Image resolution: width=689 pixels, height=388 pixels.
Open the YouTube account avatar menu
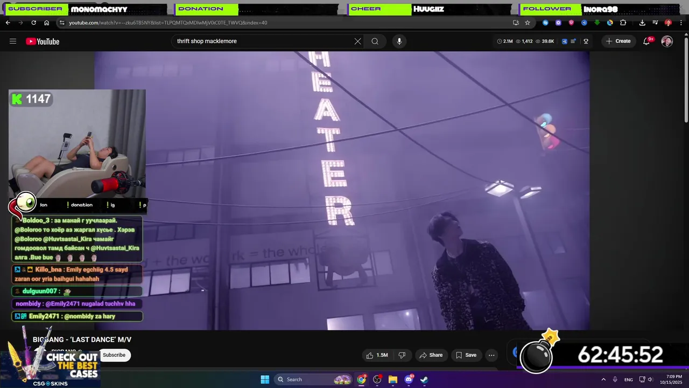667,41
